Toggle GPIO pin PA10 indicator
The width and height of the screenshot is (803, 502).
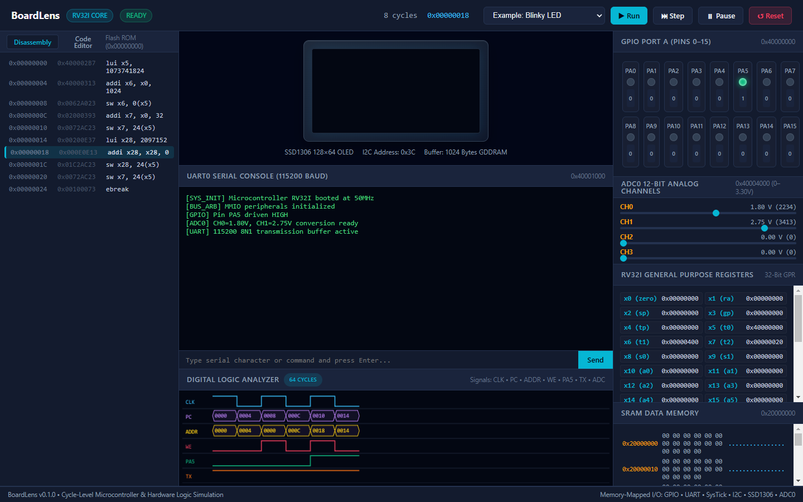tap(674, 137)
